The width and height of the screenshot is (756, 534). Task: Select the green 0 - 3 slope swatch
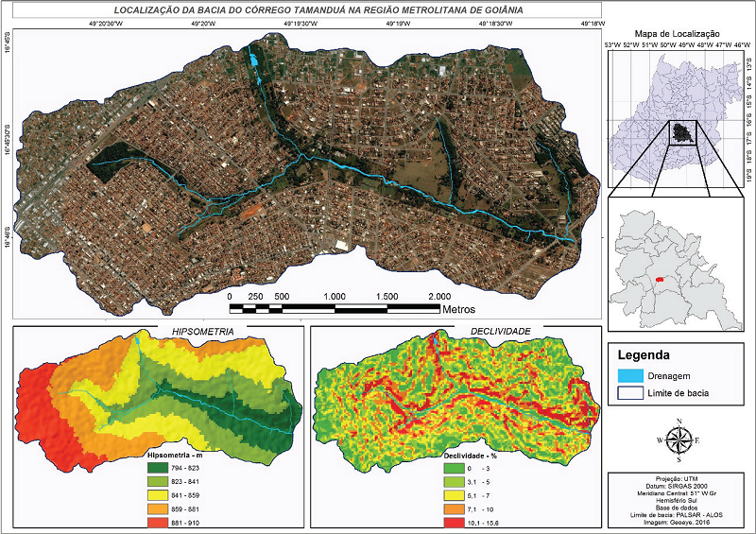[x=455, y=467]
